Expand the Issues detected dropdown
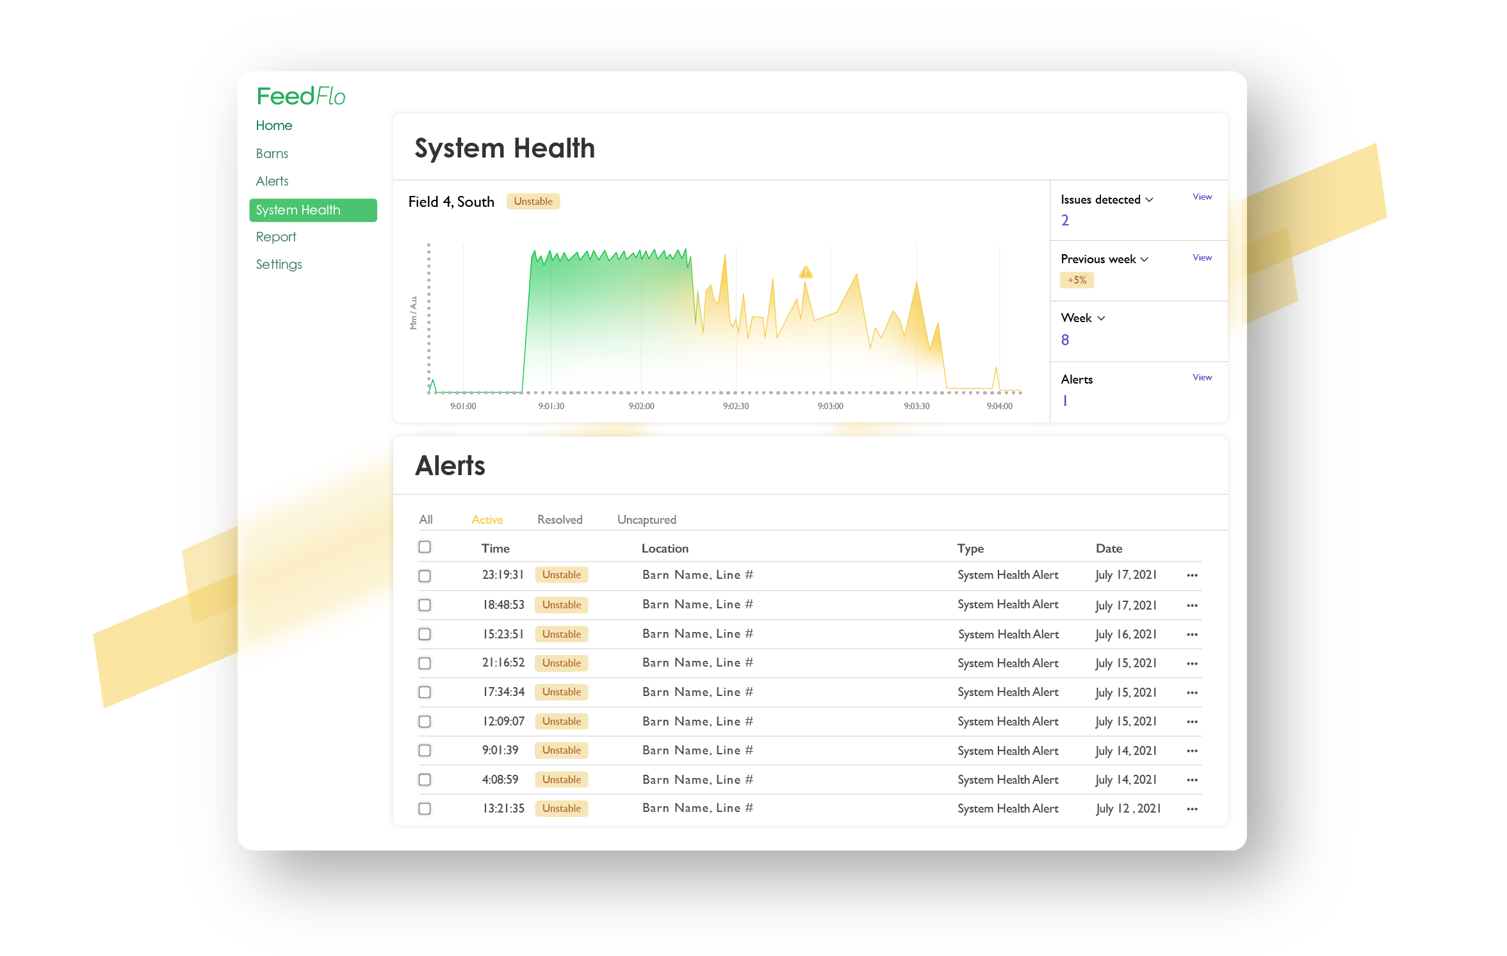The image size is (1507, 956). point(1106,199)
